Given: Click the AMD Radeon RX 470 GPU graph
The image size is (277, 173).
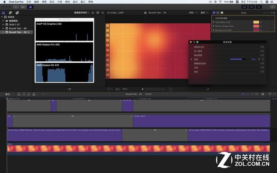Looking at the screenshot, I should click(64, 72).
